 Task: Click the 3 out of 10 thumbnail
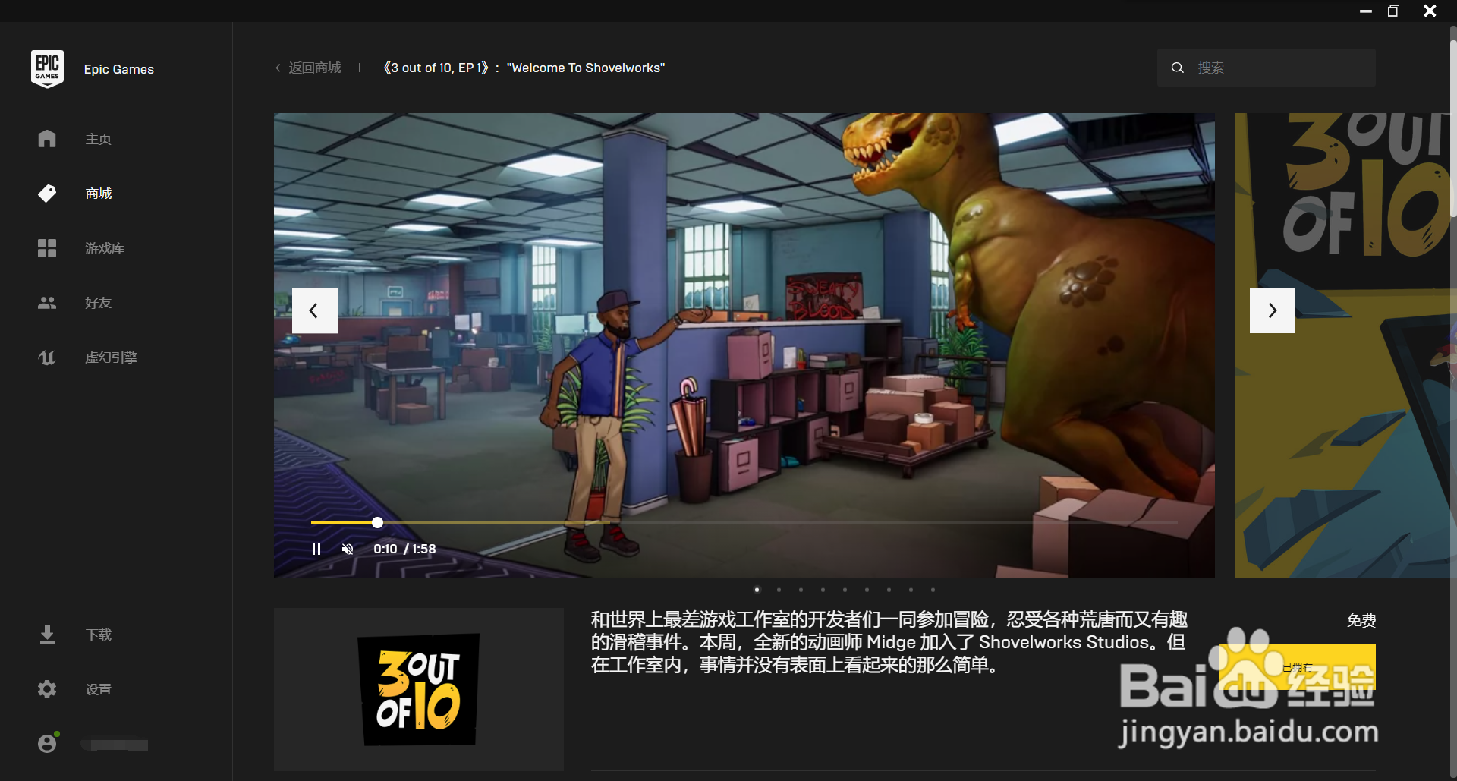click(x=417, y=689)
